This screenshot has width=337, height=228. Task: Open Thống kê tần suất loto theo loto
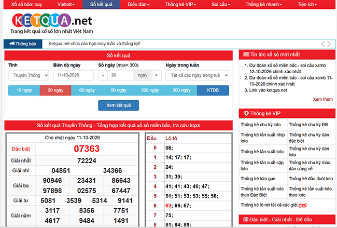coord(311,192)
